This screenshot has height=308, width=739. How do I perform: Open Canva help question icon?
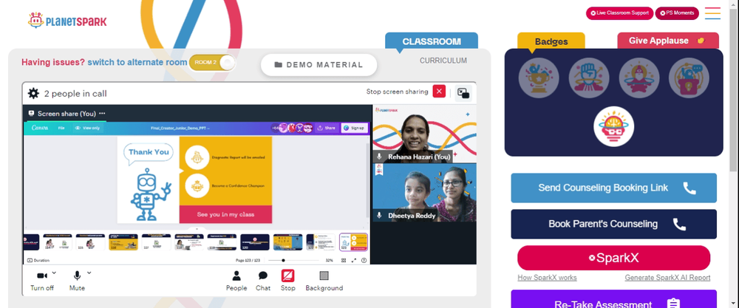tap(364, 260)
